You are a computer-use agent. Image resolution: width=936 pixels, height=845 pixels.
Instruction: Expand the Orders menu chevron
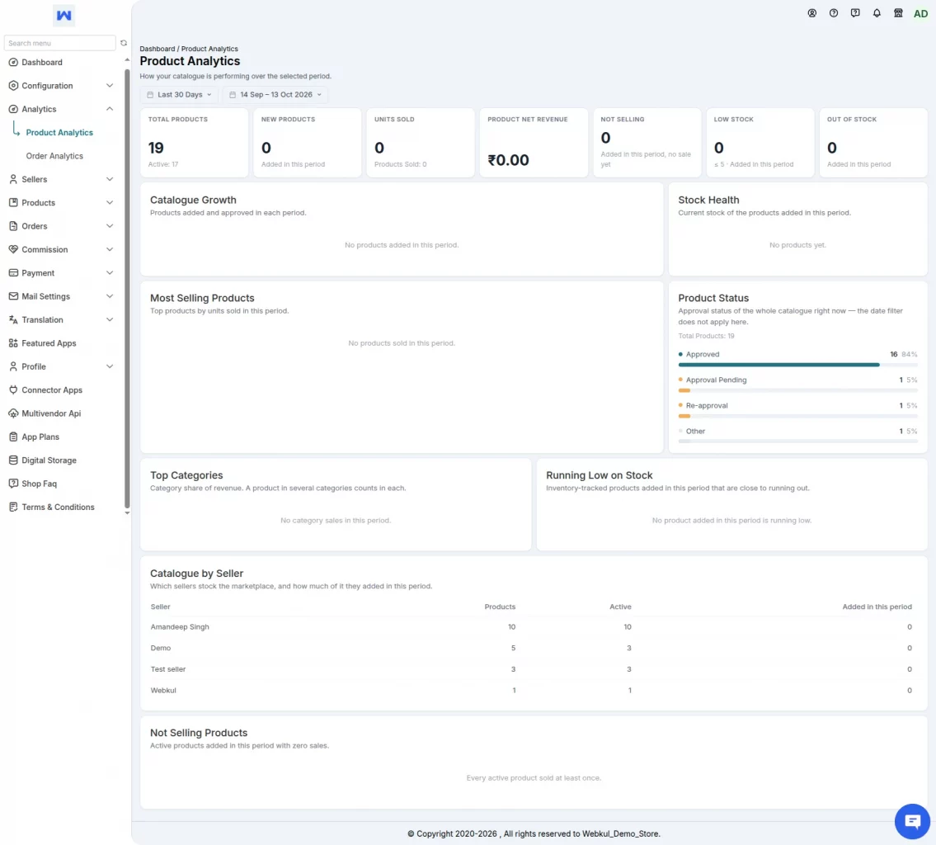[110, 226]
